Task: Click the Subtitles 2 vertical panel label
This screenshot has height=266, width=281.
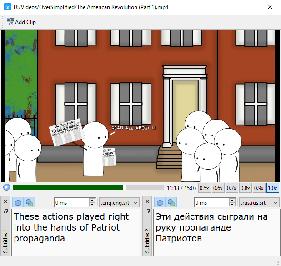Action: 147,241
